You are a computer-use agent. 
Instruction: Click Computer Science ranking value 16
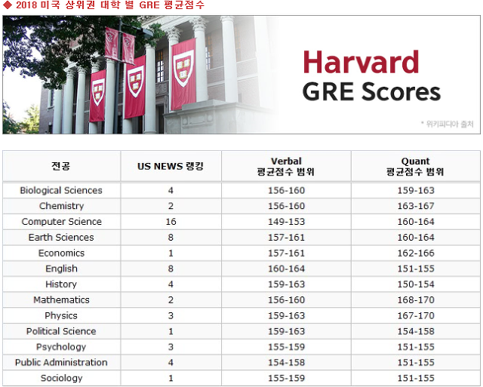tap(171, 222)
